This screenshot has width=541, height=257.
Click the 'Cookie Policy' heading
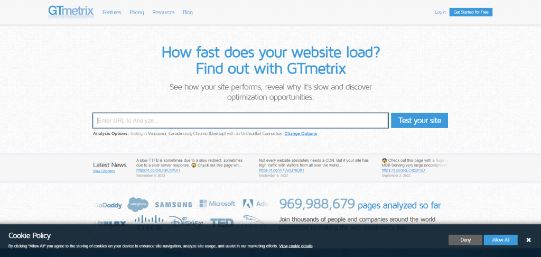pos(30,236)
